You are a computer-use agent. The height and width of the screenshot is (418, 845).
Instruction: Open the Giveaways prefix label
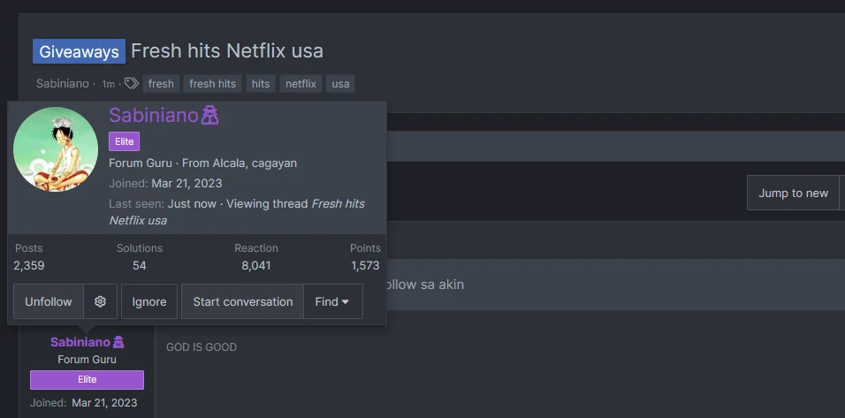coord(80,52)
